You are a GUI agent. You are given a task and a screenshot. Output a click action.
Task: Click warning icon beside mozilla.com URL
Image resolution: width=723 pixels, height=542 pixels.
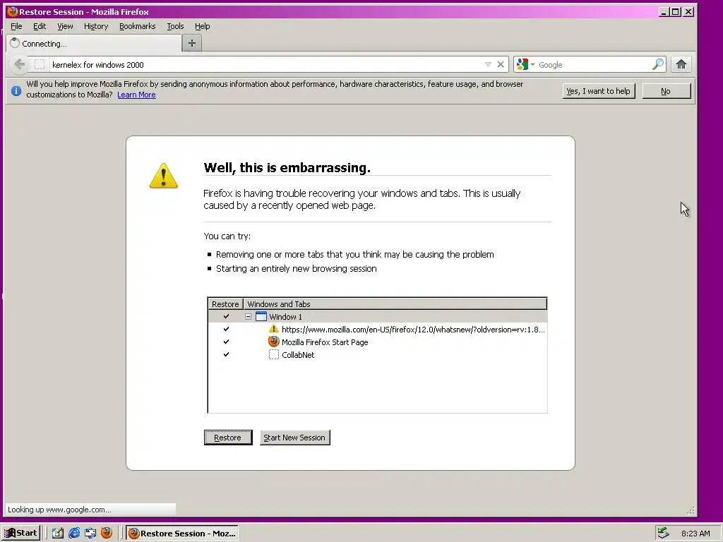(x=274, y=329)
